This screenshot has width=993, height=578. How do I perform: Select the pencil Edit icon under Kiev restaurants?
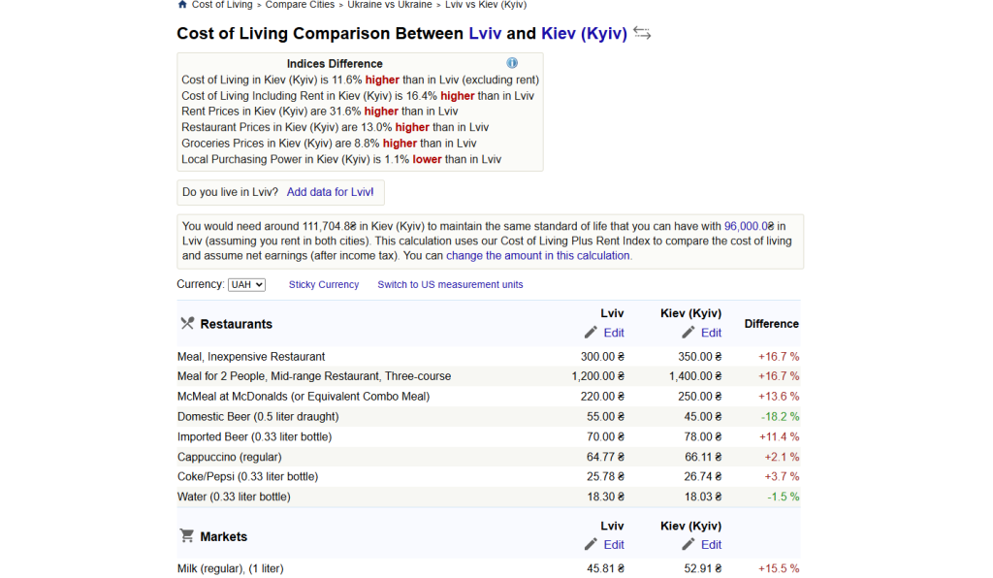click(x=689, y=333)
